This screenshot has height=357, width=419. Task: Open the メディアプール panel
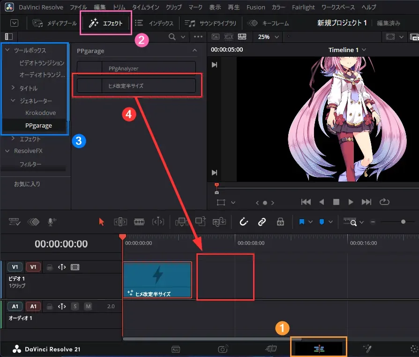[x=54, y=23]
